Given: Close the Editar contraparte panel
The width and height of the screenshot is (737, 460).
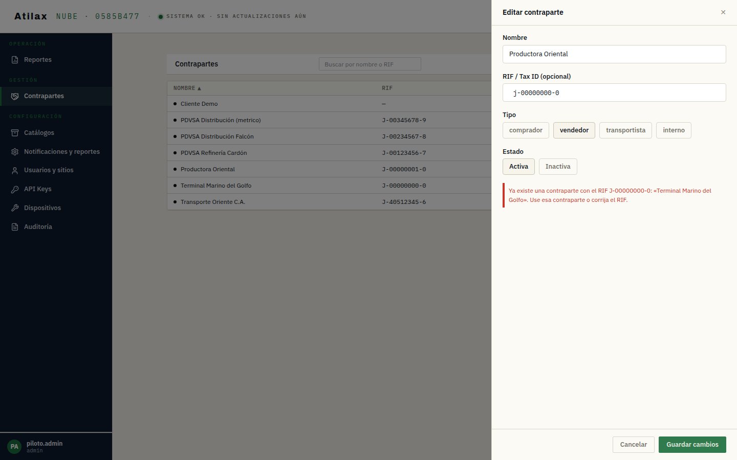Looking at the screenshot, I should click(x=723, y=12).
